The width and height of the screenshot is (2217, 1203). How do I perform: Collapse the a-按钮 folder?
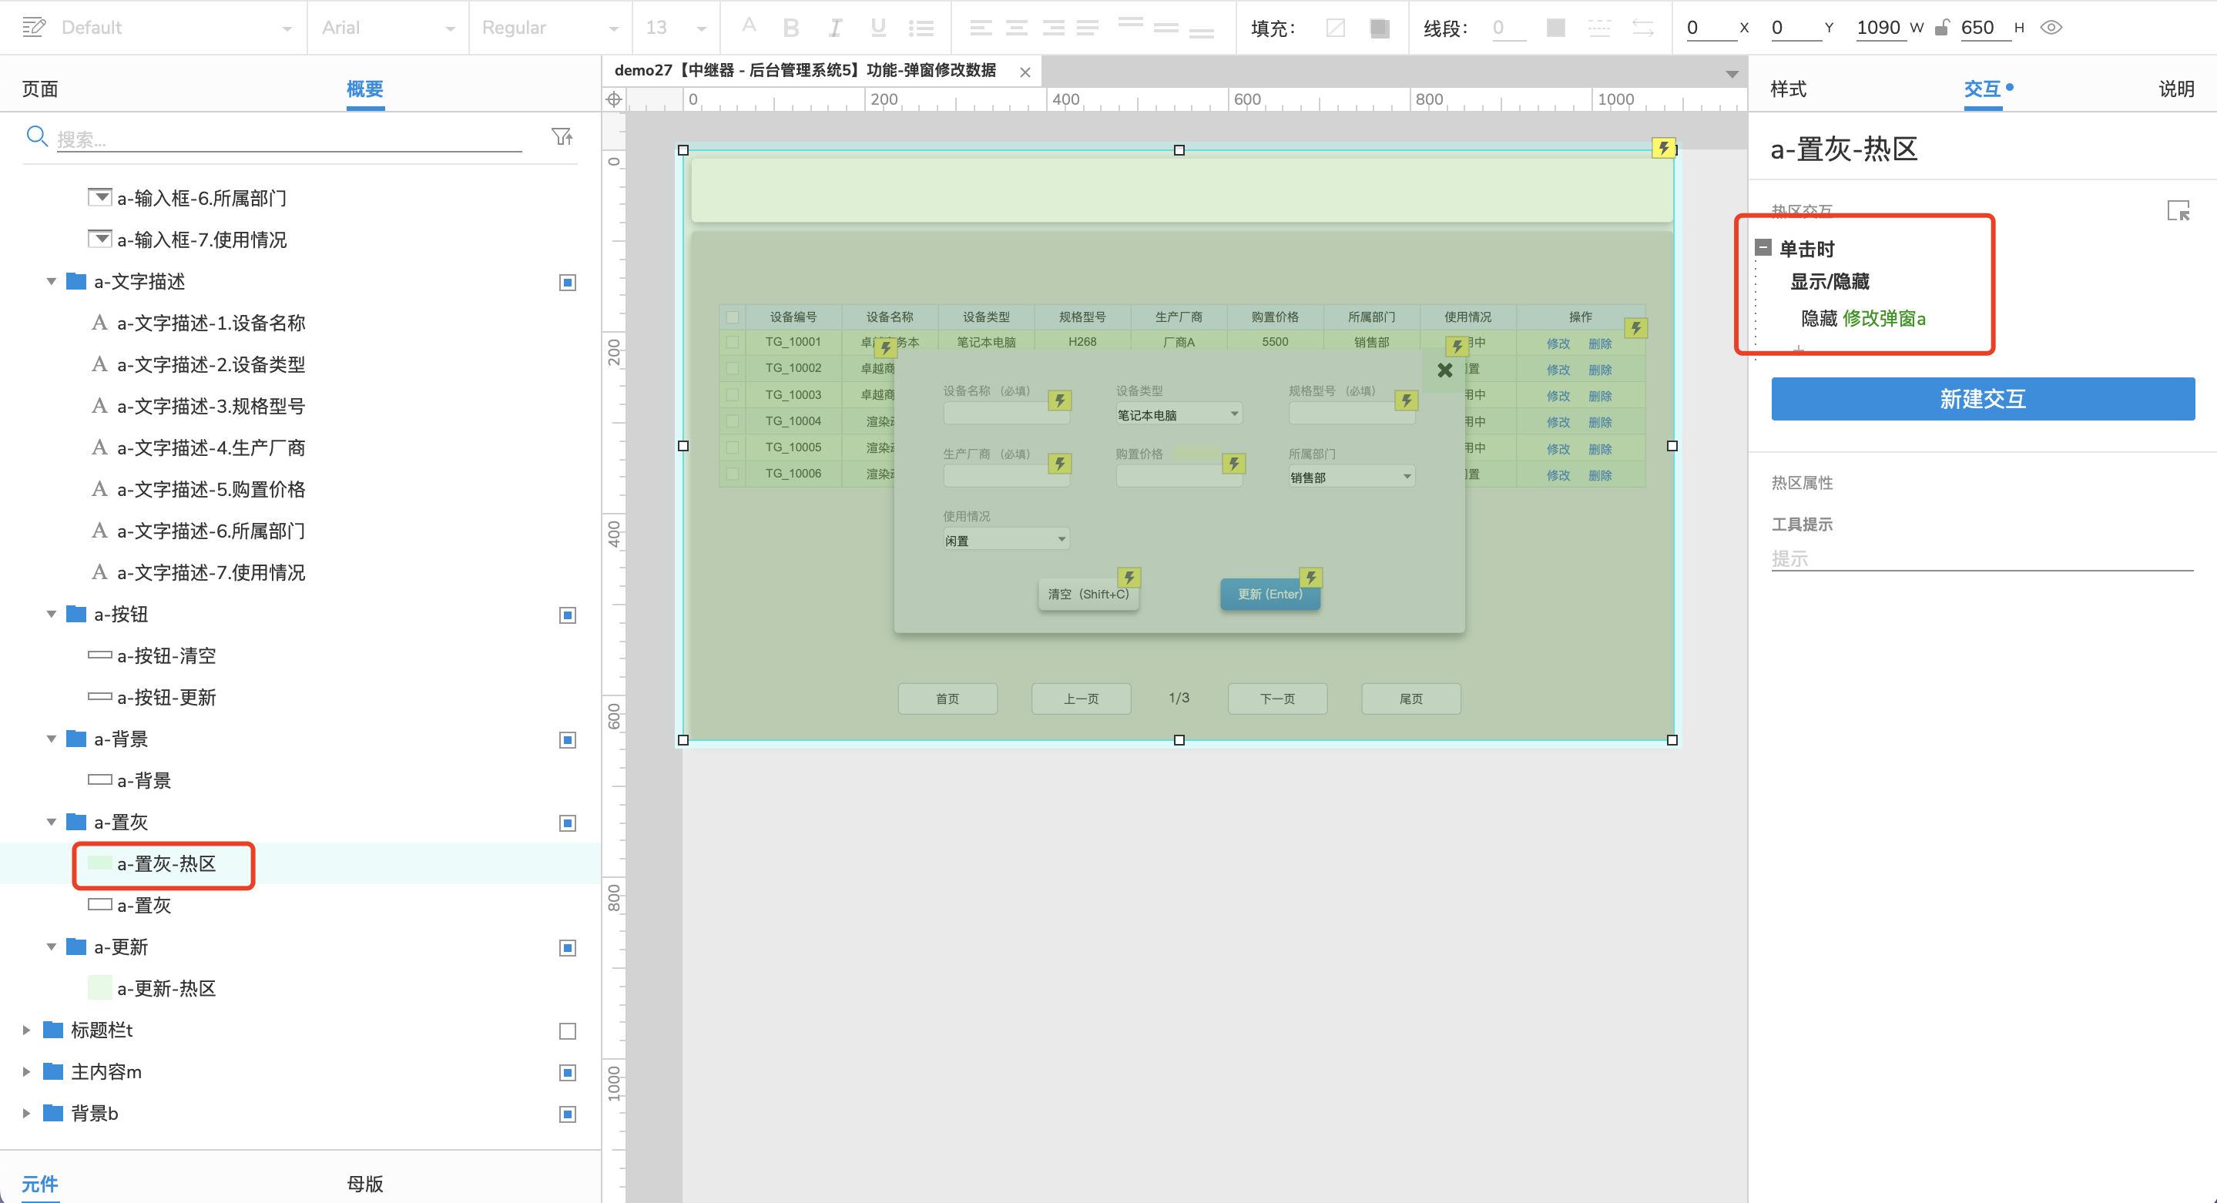point(51,615)
